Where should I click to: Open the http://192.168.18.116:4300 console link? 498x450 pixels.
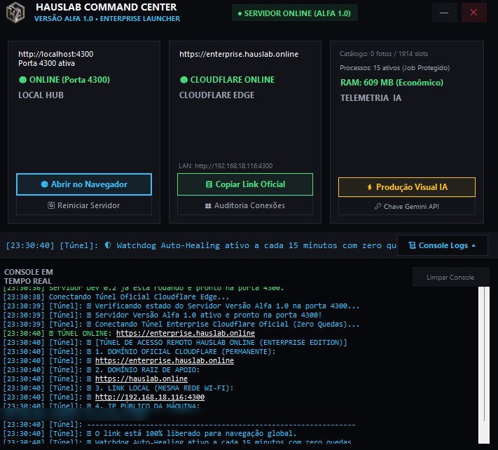click(150, 397)
